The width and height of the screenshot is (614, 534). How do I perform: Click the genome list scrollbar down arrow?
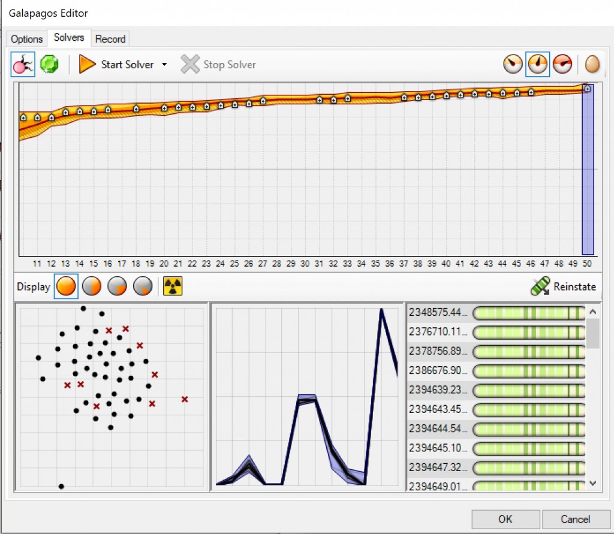592,483
